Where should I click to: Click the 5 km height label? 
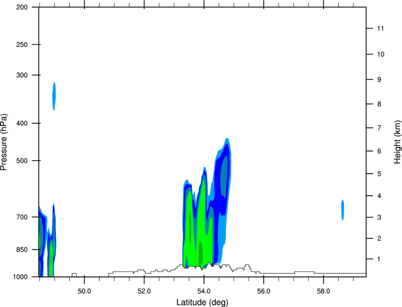click(379, 174)
